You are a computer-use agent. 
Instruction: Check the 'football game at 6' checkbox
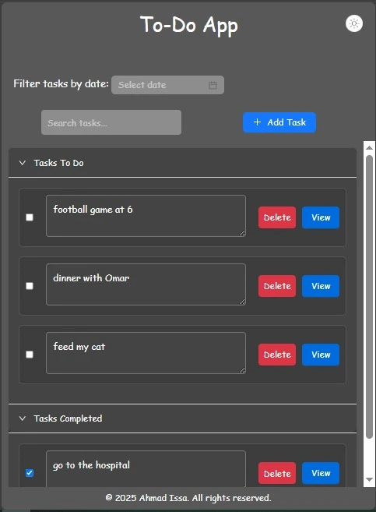(x=30, y=217)
